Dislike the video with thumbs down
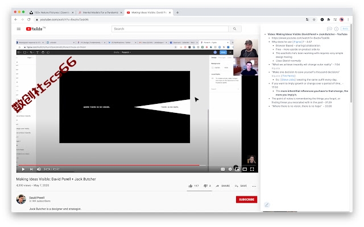 [207, 186]
